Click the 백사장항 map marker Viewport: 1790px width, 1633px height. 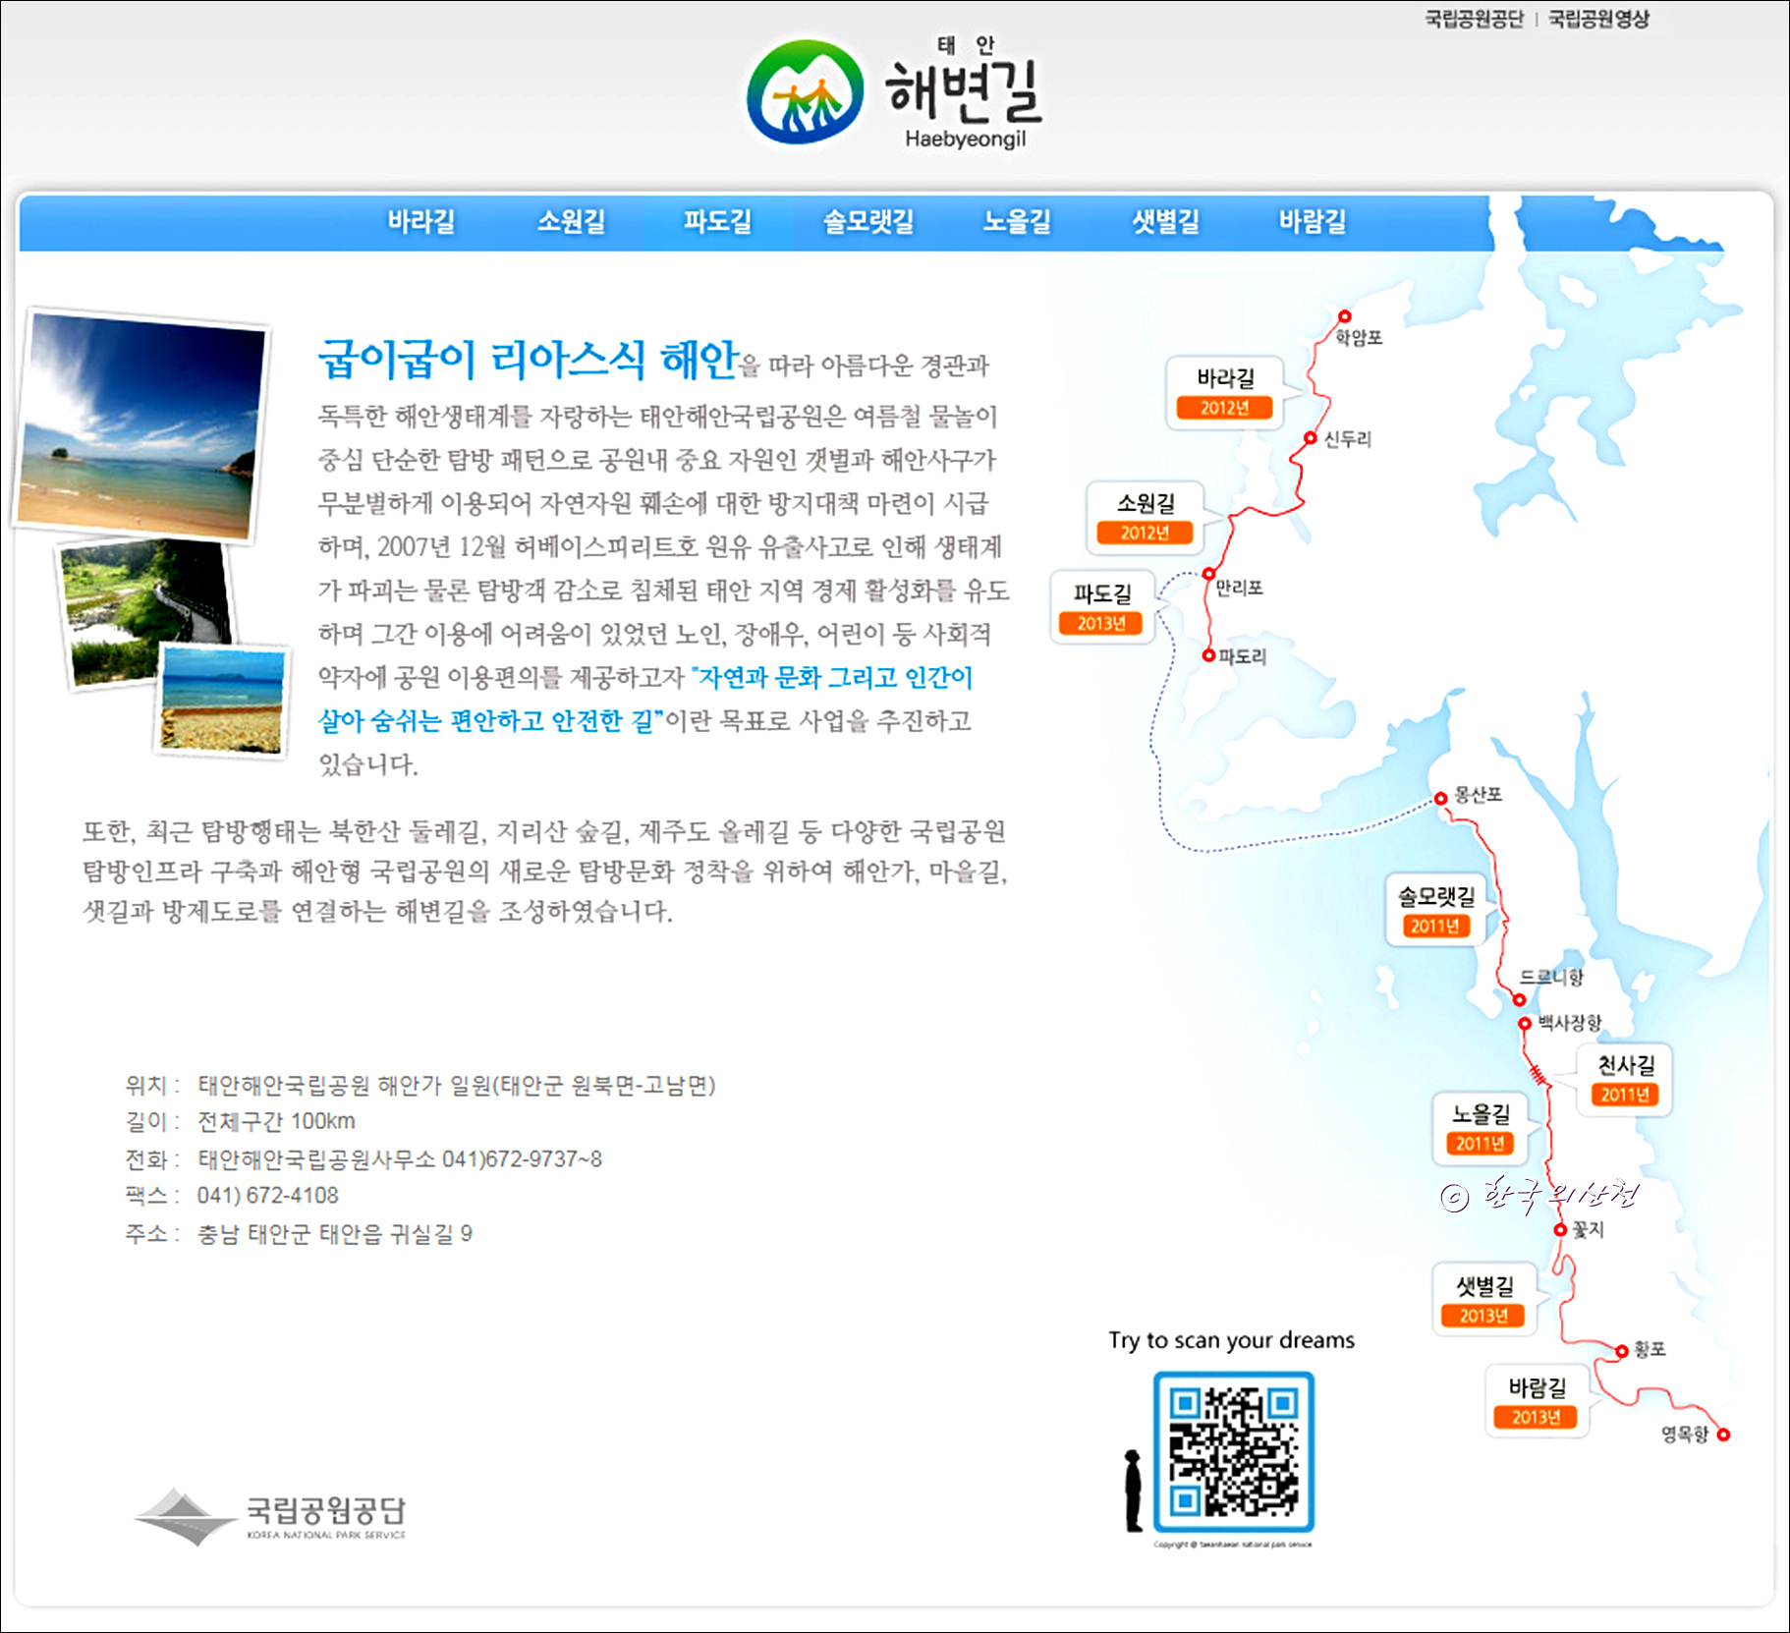pyautogui.click(x=1525, y=1024)
